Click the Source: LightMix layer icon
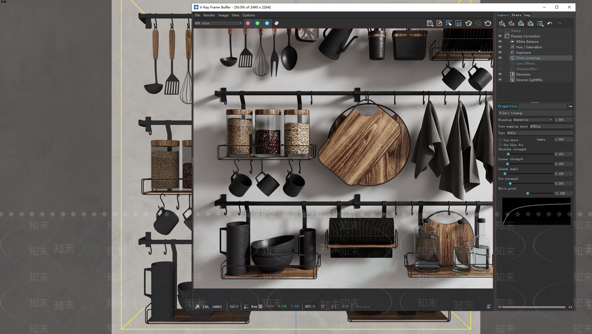 click(x=512, y=80)
